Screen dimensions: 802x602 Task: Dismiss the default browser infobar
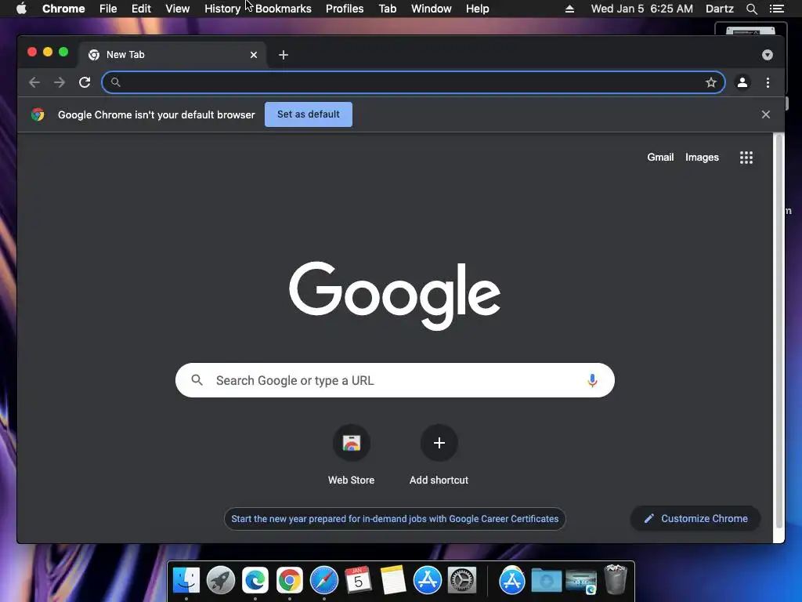(x=766, y=114)
